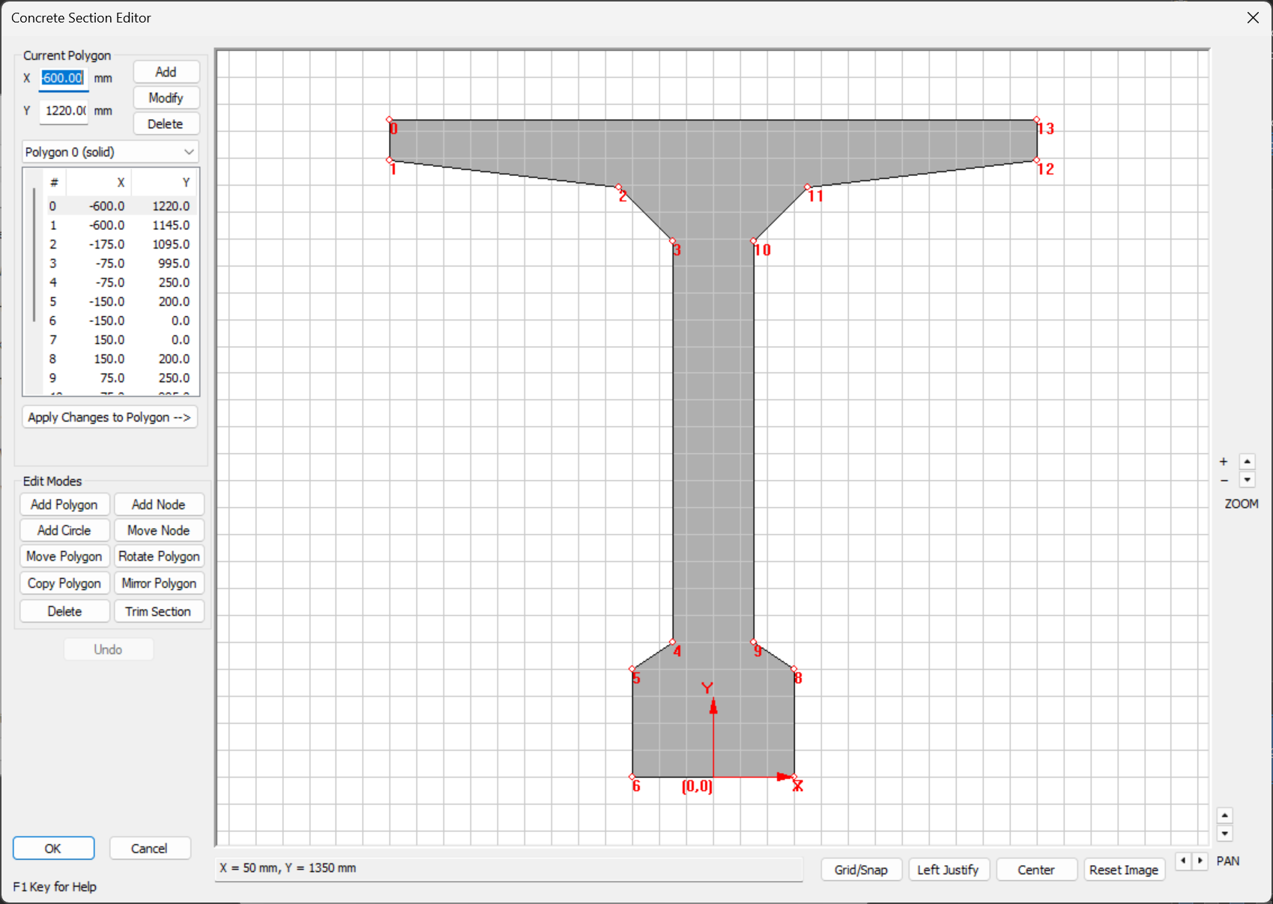Select node 2 row with X -175.0

click(120, 244)
